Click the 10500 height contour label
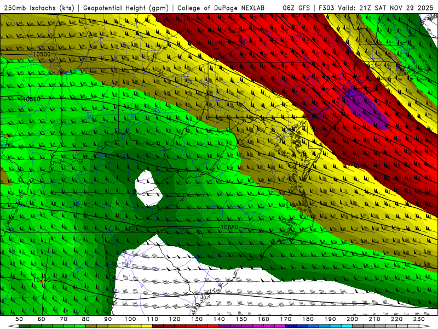 (42, 54)
